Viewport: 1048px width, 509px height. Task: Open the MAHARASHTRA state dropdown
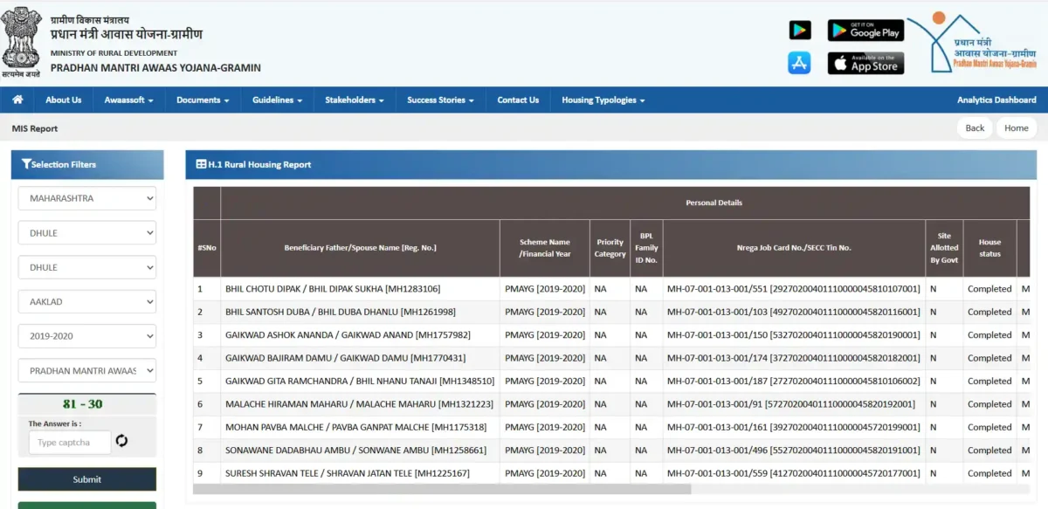[x=86, y=198]
